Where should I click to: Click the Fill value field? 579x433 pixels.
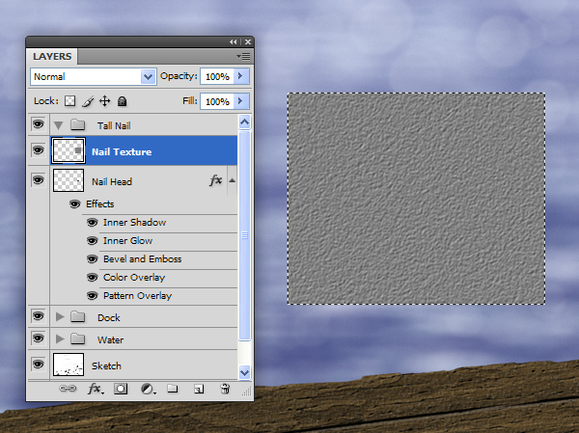pos(217,101)
